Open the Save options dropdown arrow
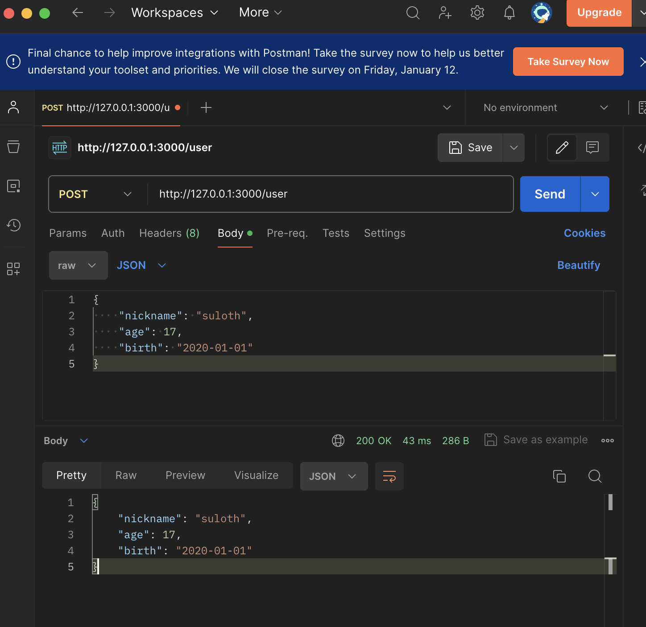Screen dimensions: 646x627 (514, 148)
